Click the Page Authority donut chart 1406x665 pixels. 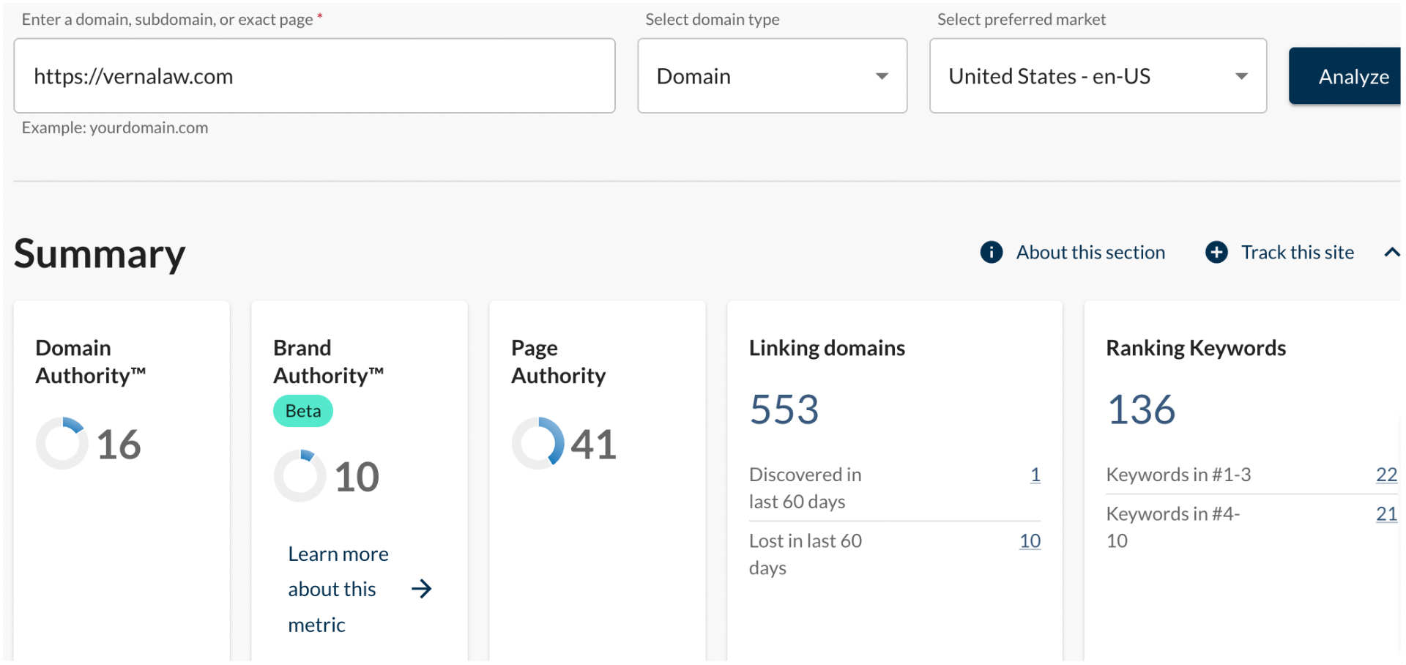(x=538, y=443)
